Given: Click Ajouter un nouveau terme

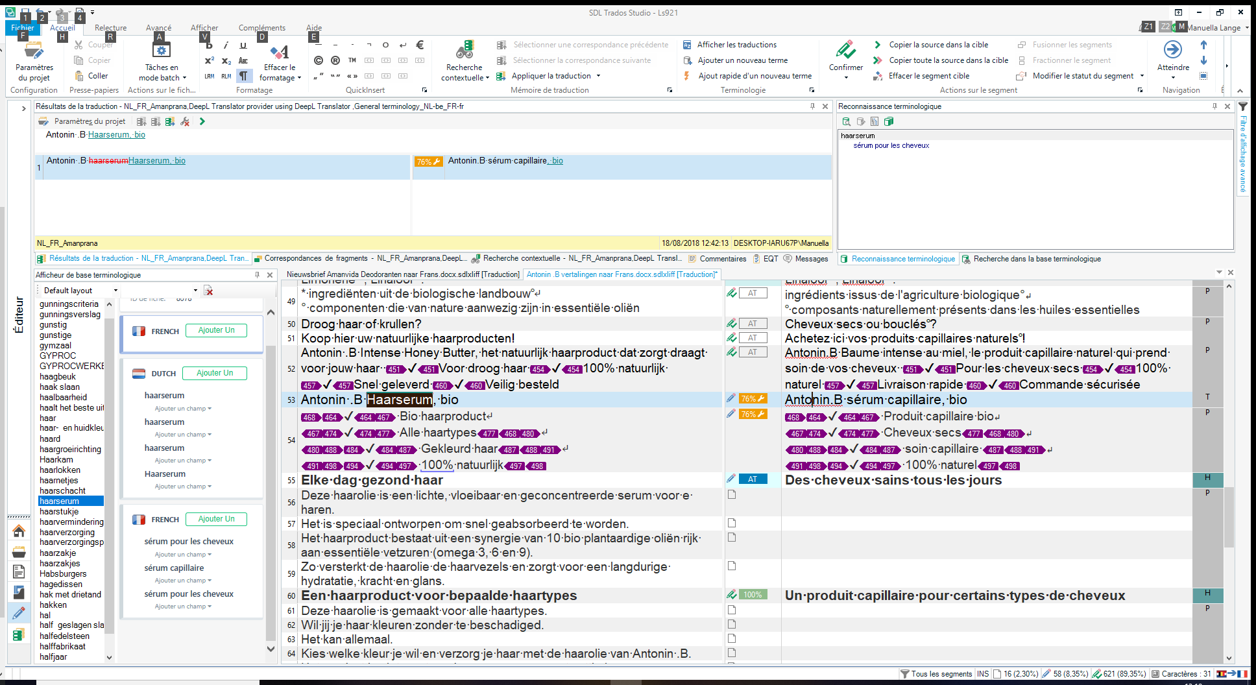Looking at the screenshot, I should pyautogui.click(x=735, y=60).
